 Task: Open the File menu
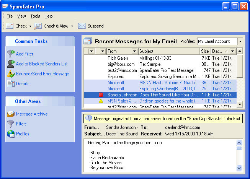click(10, 16)
